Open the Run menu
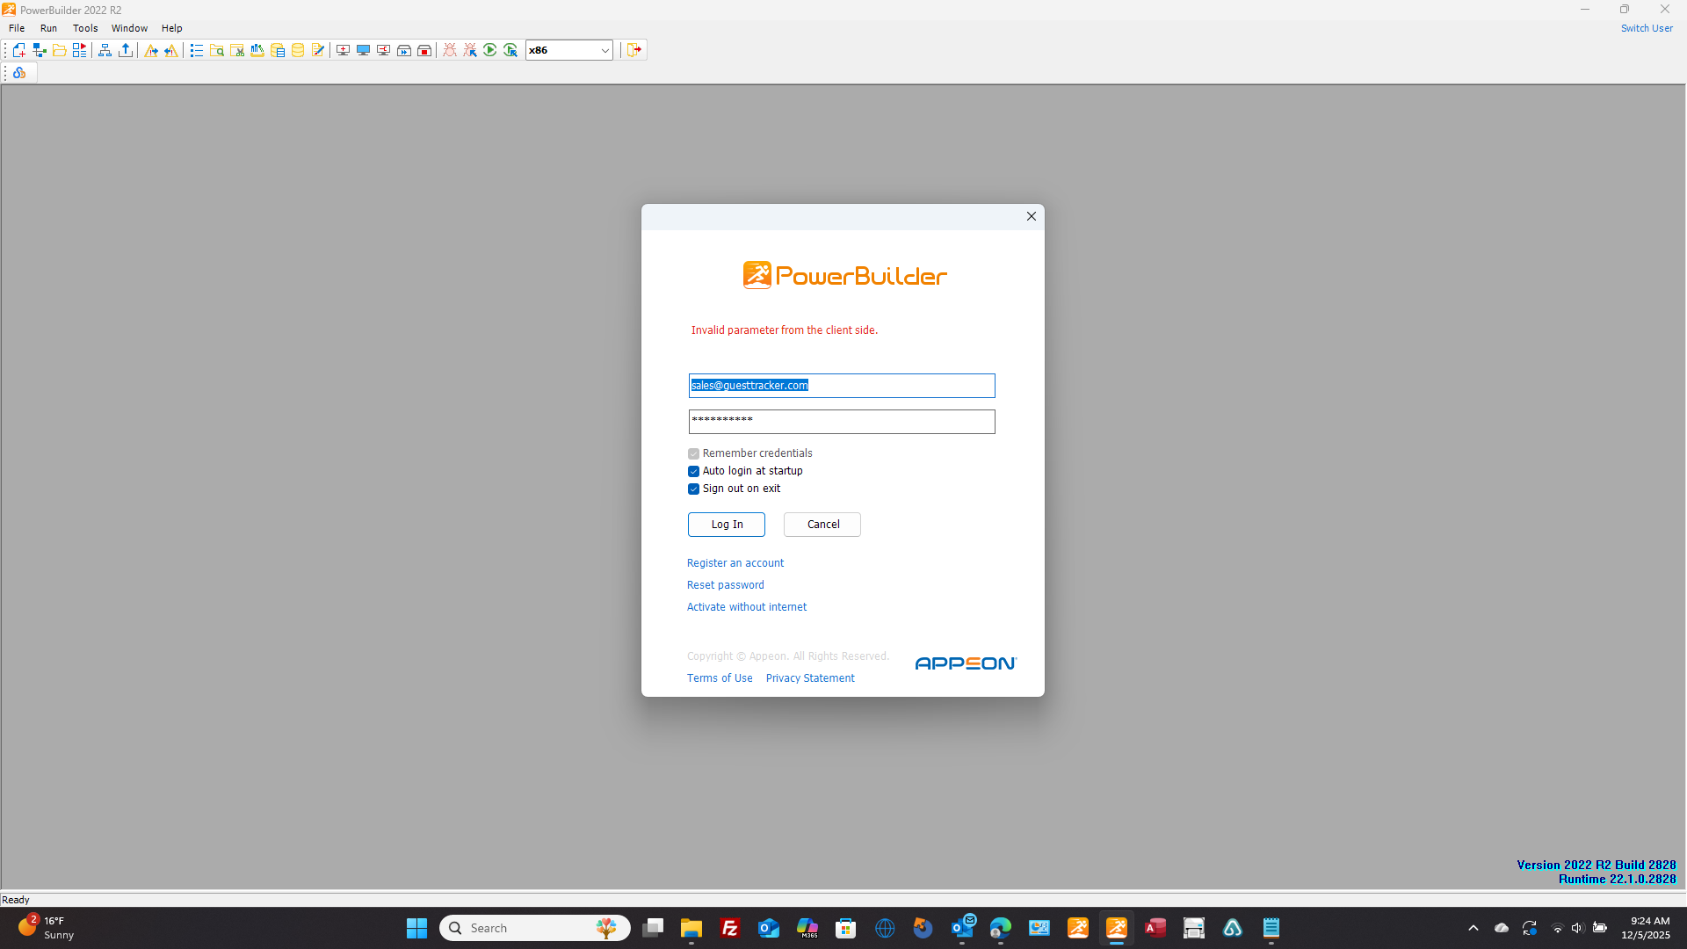Screen dimensions: 1687x949 48,28
